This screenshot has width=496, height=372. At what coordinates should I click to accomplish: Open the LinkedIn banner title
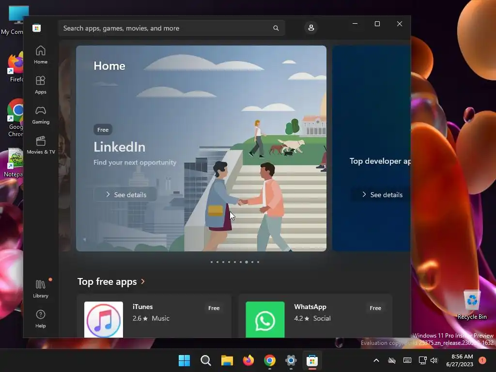click(119, 147)
